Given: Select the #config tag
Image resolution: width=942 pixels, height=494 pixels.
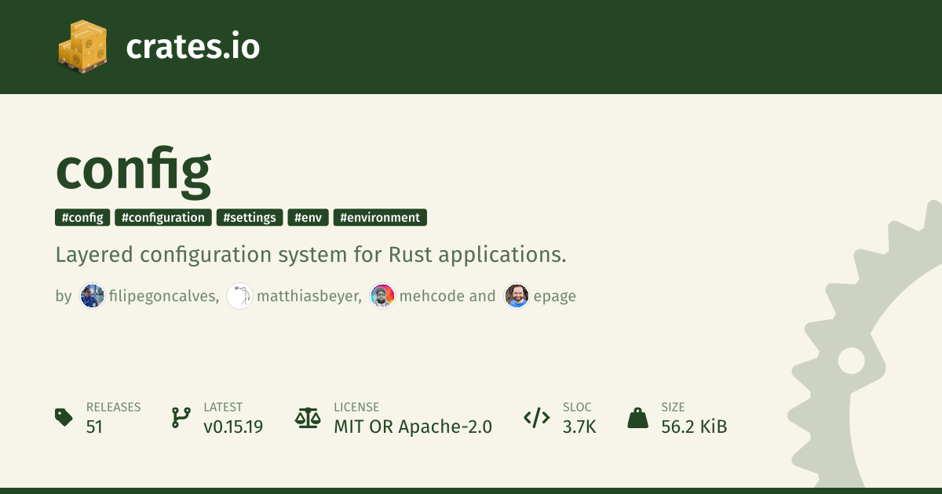Looking at the screenshot, I should tap(82, 217).
